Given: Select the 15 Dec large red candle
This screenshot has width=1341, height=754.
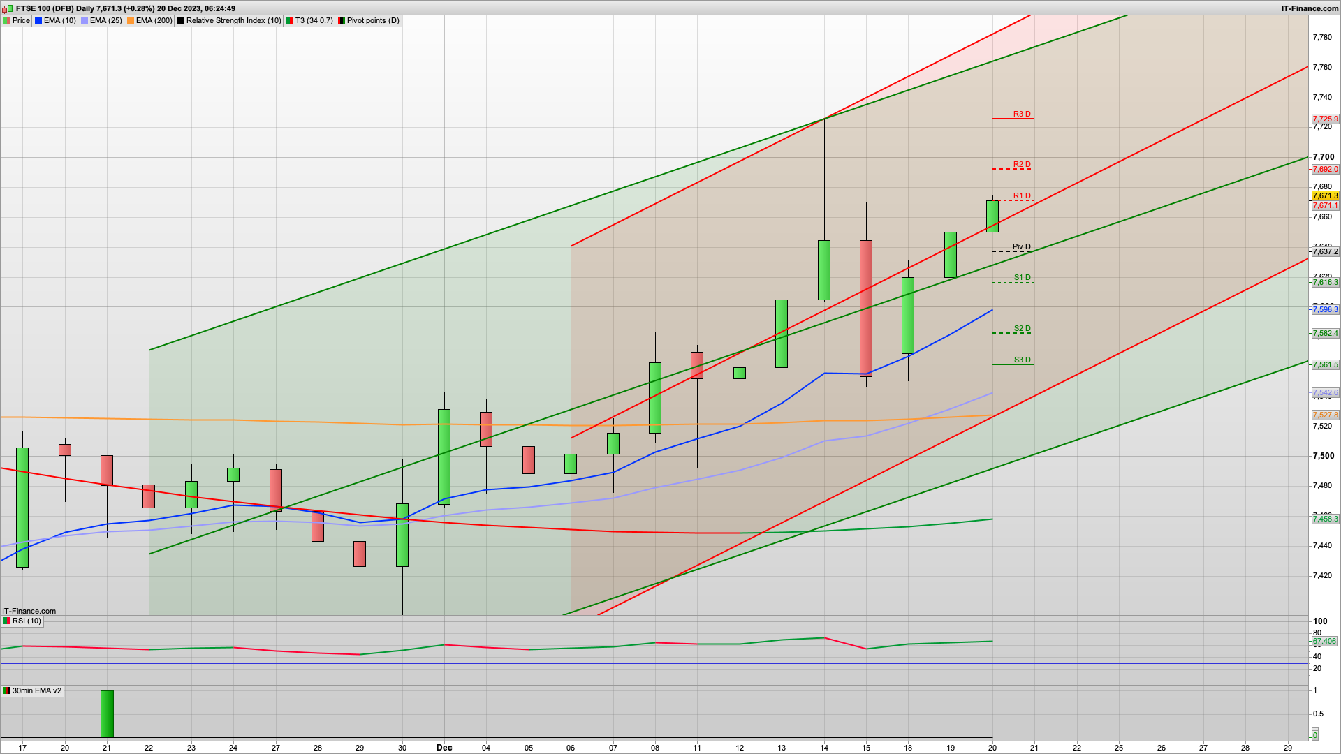Looking at the screenshot, I should tap(866, 309).
